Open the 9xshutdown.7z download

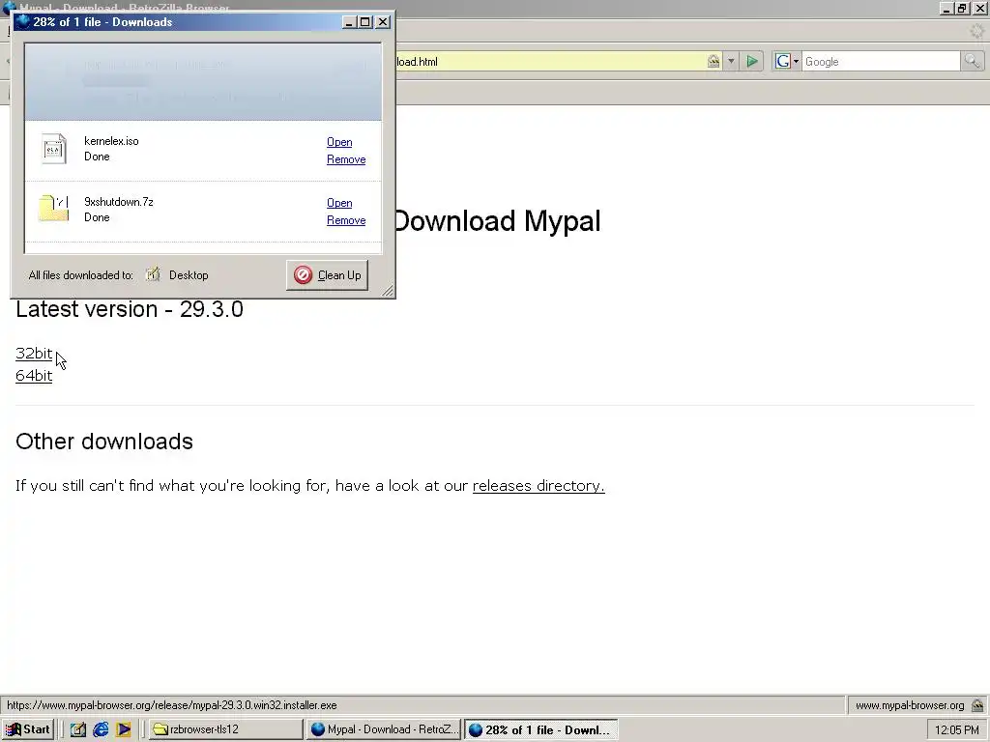point(339,203)
